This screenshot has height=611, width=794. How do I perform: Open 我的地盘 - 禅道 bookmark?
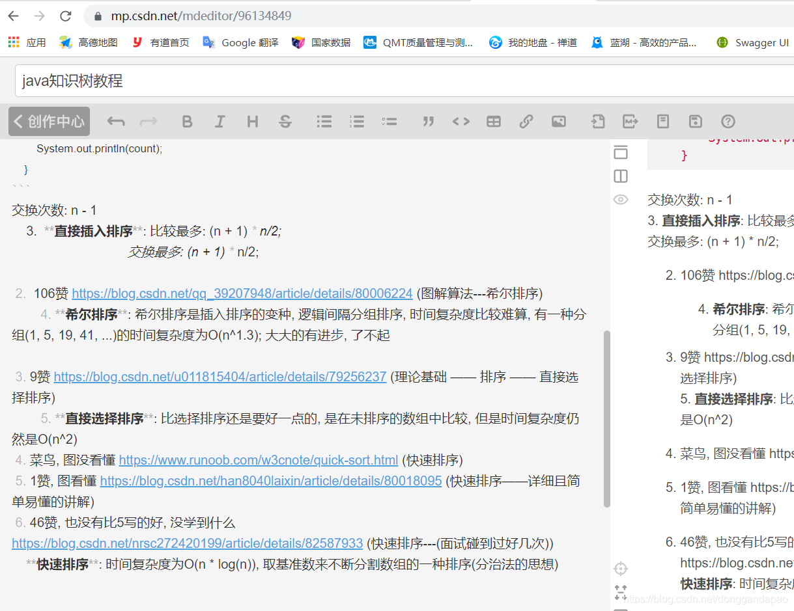(533, 42)
